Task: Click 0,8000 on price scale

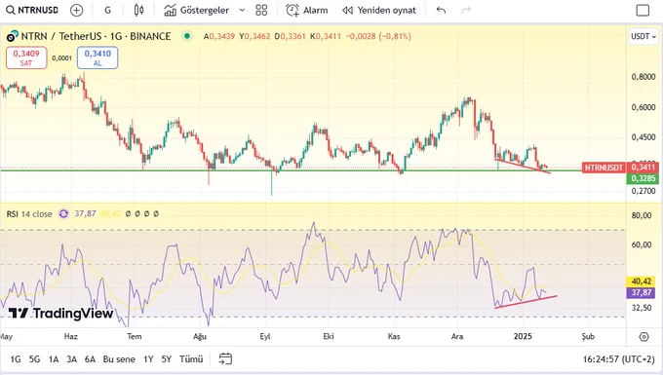Action: (x=643, y=77)
